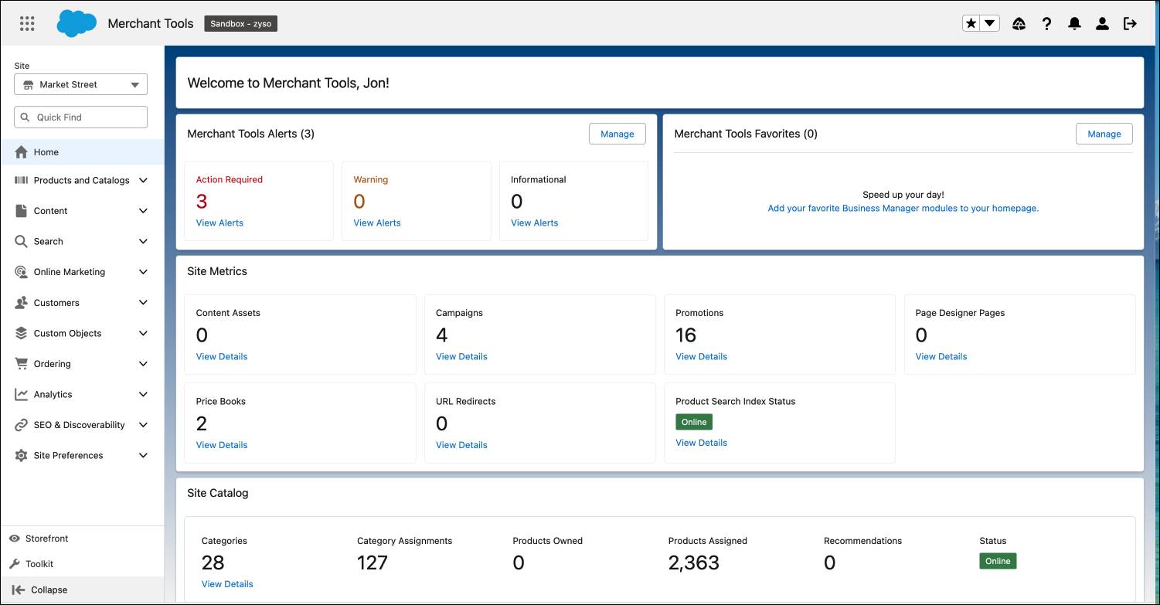Select Site Preferences menu label

(68, 456)
